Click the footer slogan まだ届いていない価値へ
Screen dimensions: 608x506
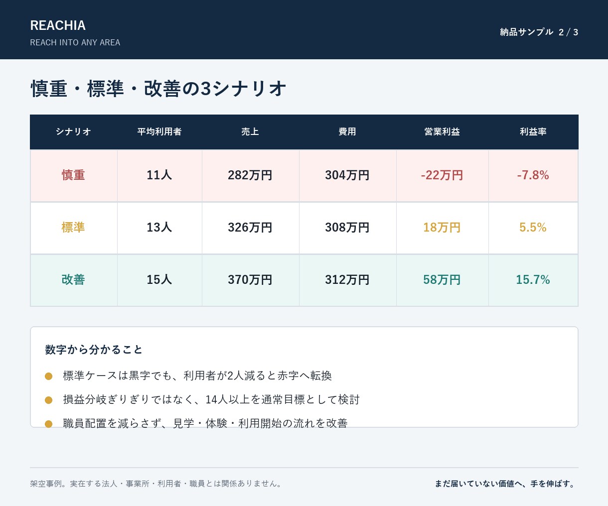(x=506, y=484)
